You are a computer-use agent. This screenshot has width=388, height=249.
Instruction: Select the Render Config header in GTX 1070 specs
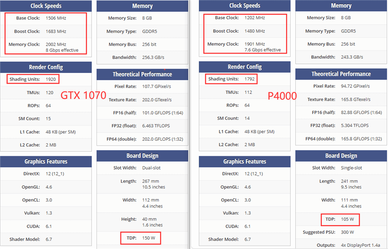(46, 67)
